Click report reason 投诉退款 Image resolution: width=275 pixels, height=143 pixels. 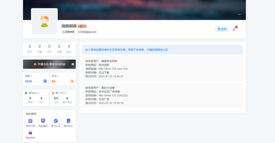click(104, 65)
